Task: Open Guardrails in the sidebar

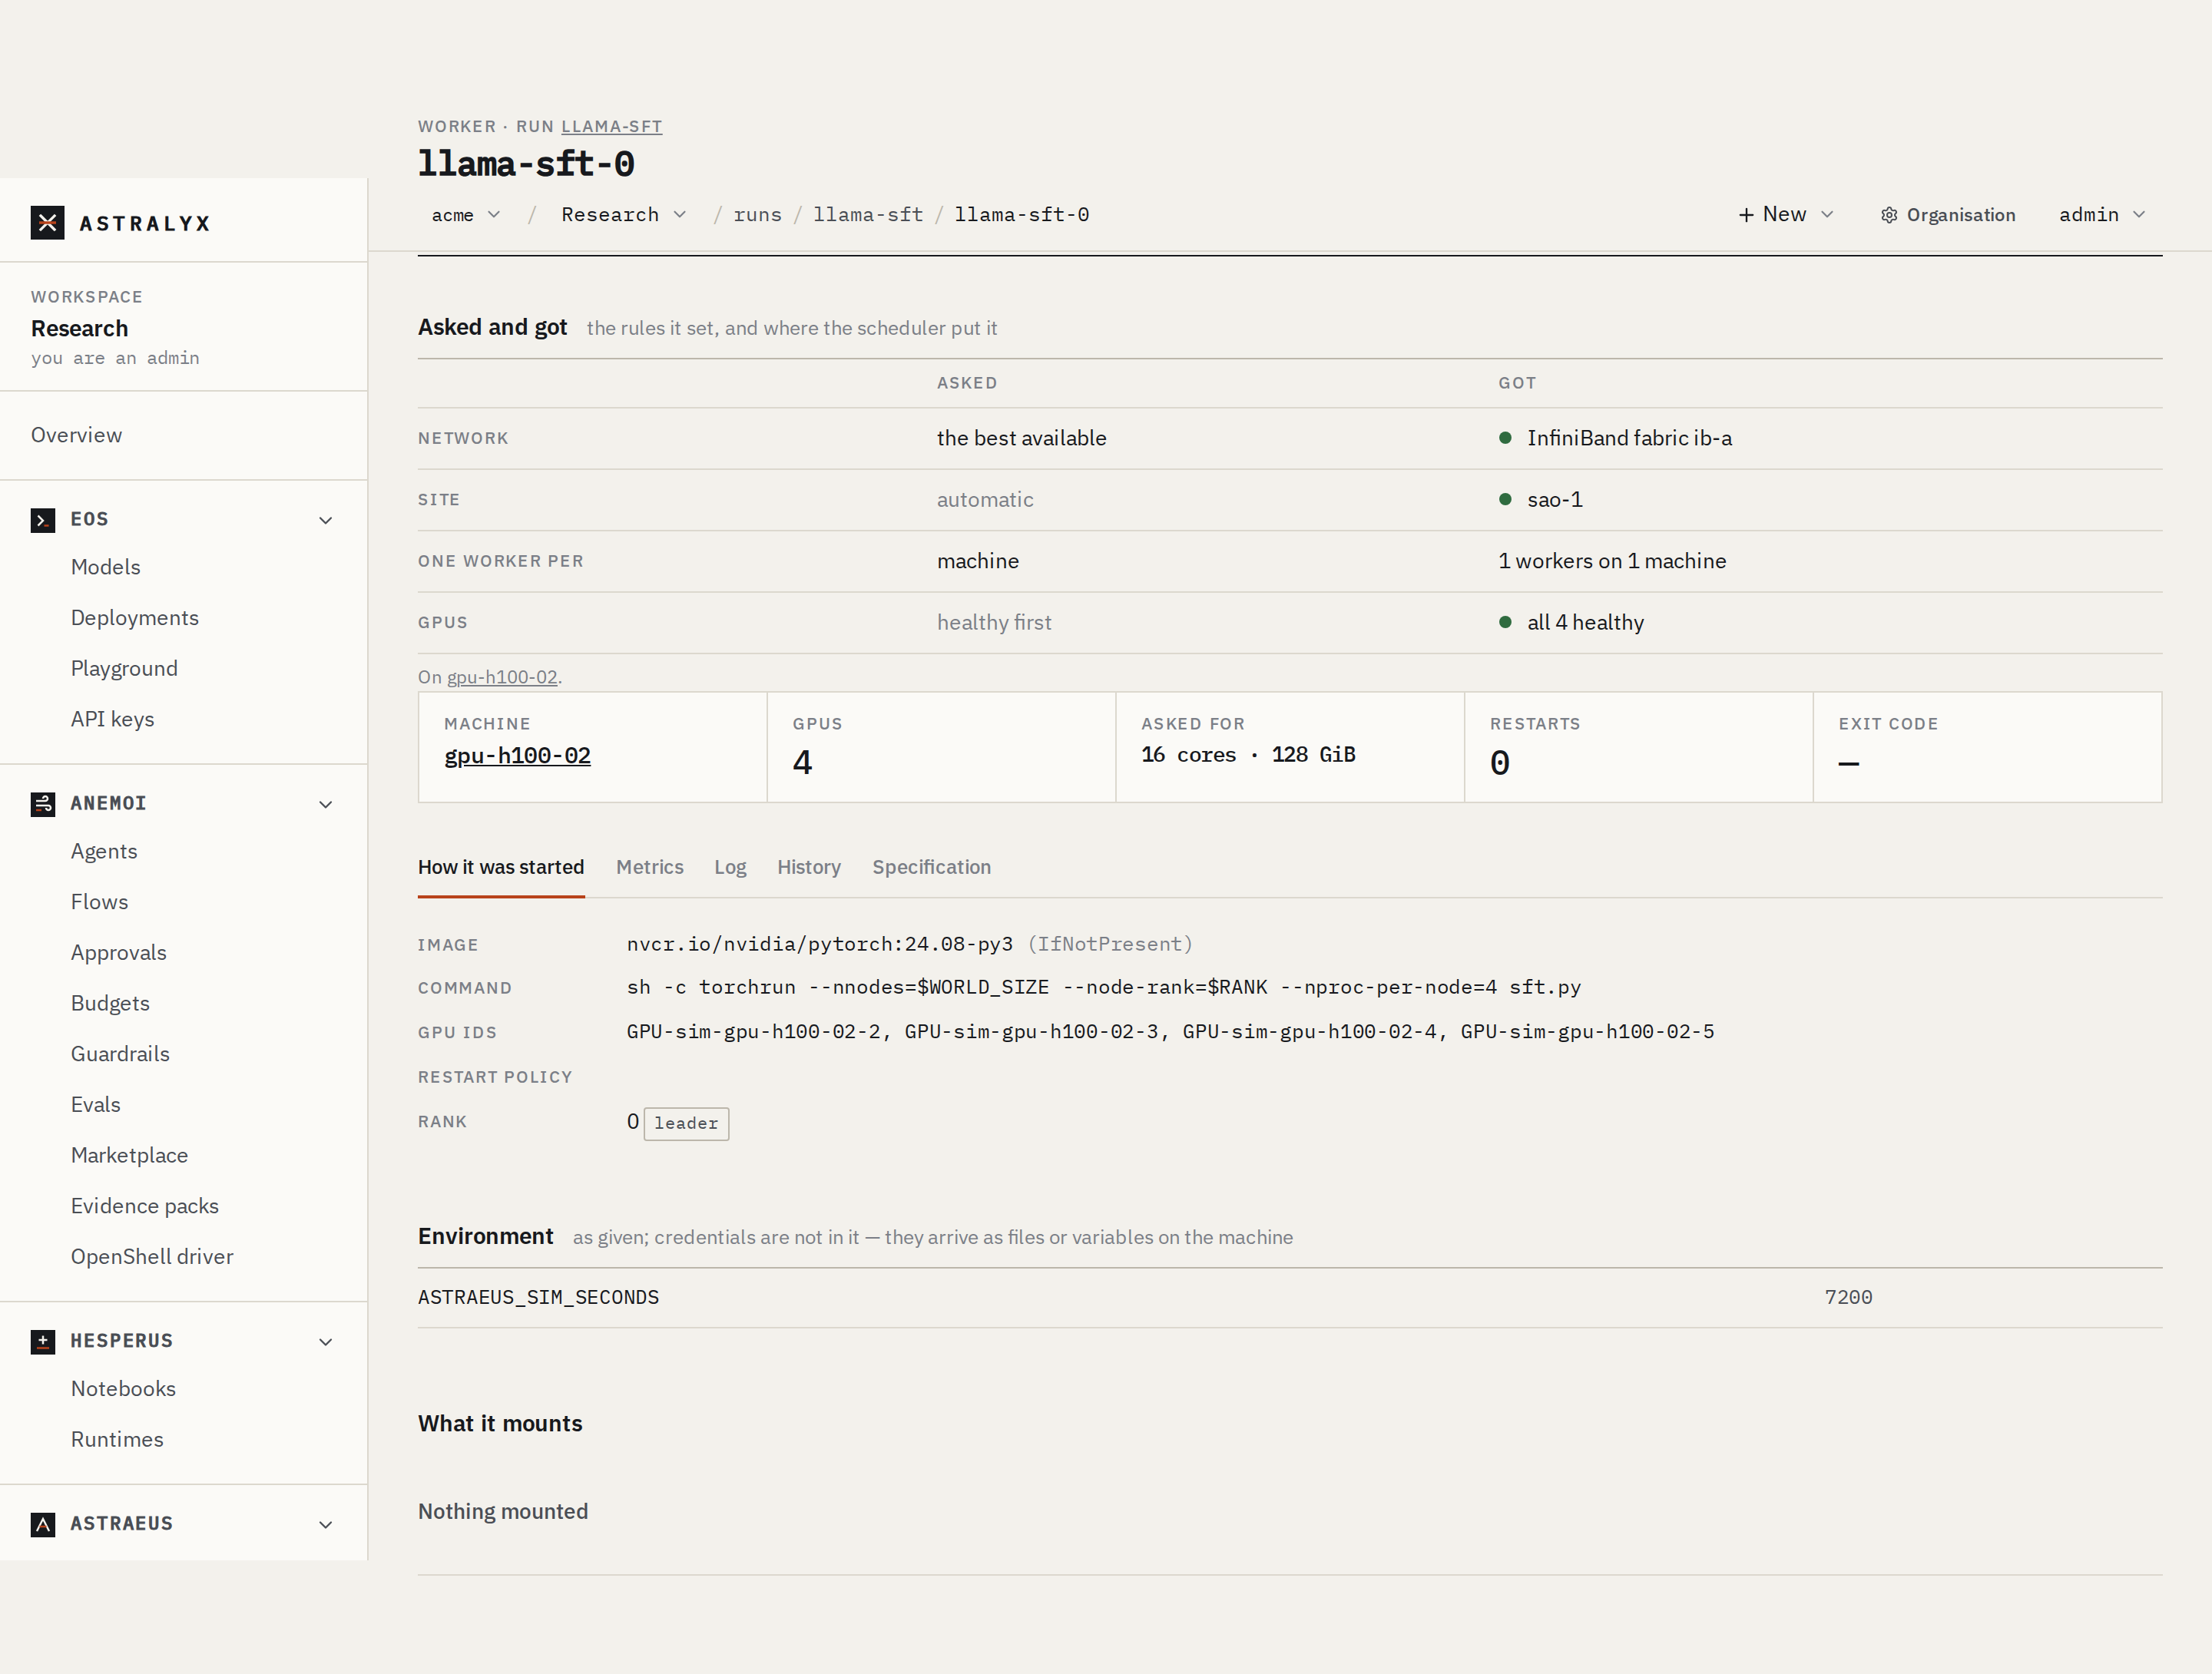Action: pos(120,1054)
